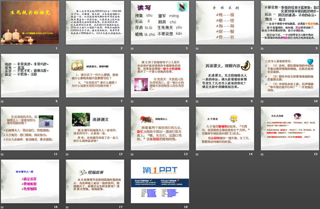The height and width of the screenshot is (209, 320).
Task: Click slide number label 1
Action: tap(57, 48)
